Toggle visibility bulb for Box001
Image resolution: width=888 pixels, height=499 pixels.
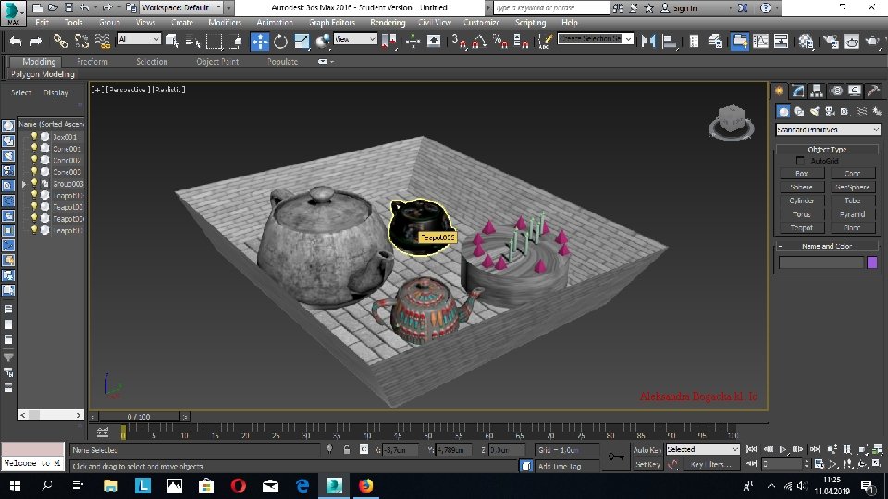34,136
